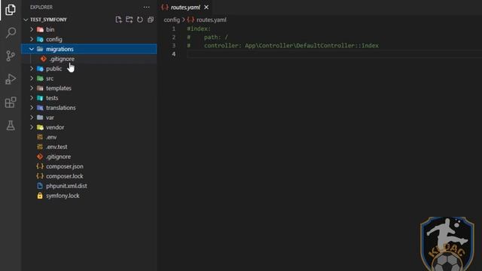482x271 pixels.
Task: Click the config breadcrumb segment
Action: tap(172, 20)
